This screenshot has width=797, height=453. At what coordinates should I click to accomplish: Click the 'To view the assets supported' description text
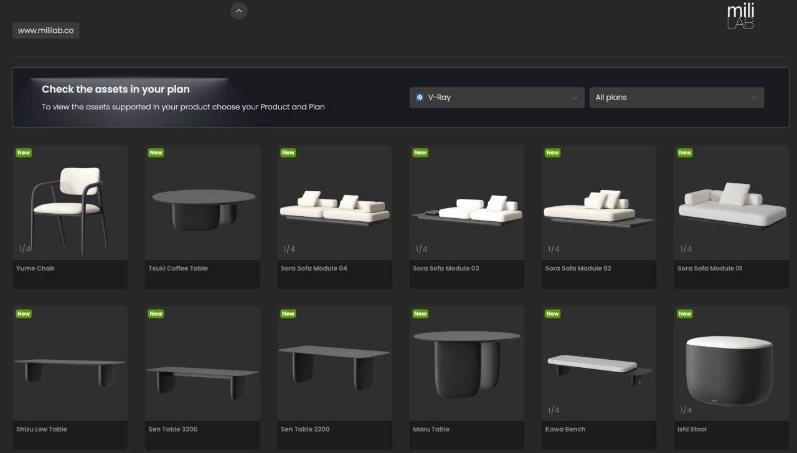183,107
